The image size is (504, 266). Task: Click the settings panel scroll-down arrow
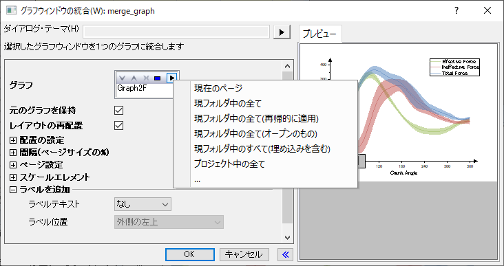[287, 238]
